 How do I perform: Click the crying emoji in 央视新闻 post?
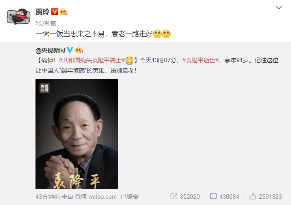[129, 60]
